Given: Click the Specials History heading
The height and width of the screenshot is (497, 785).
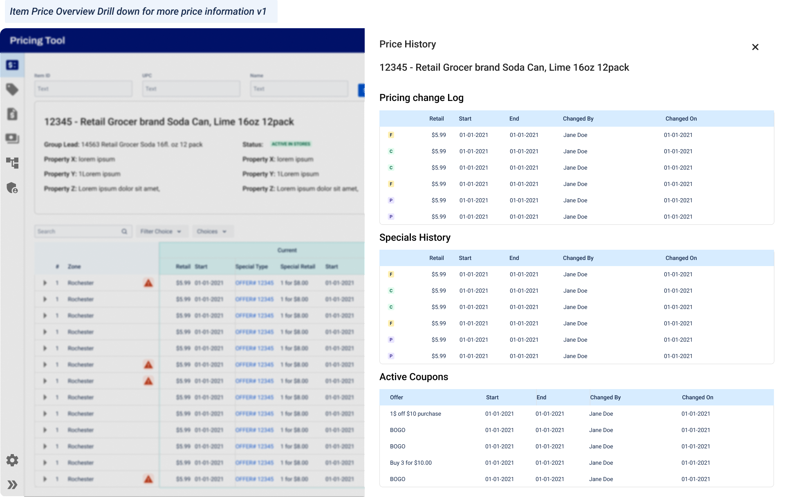Looking at the screenshot, I should point(415,237).
